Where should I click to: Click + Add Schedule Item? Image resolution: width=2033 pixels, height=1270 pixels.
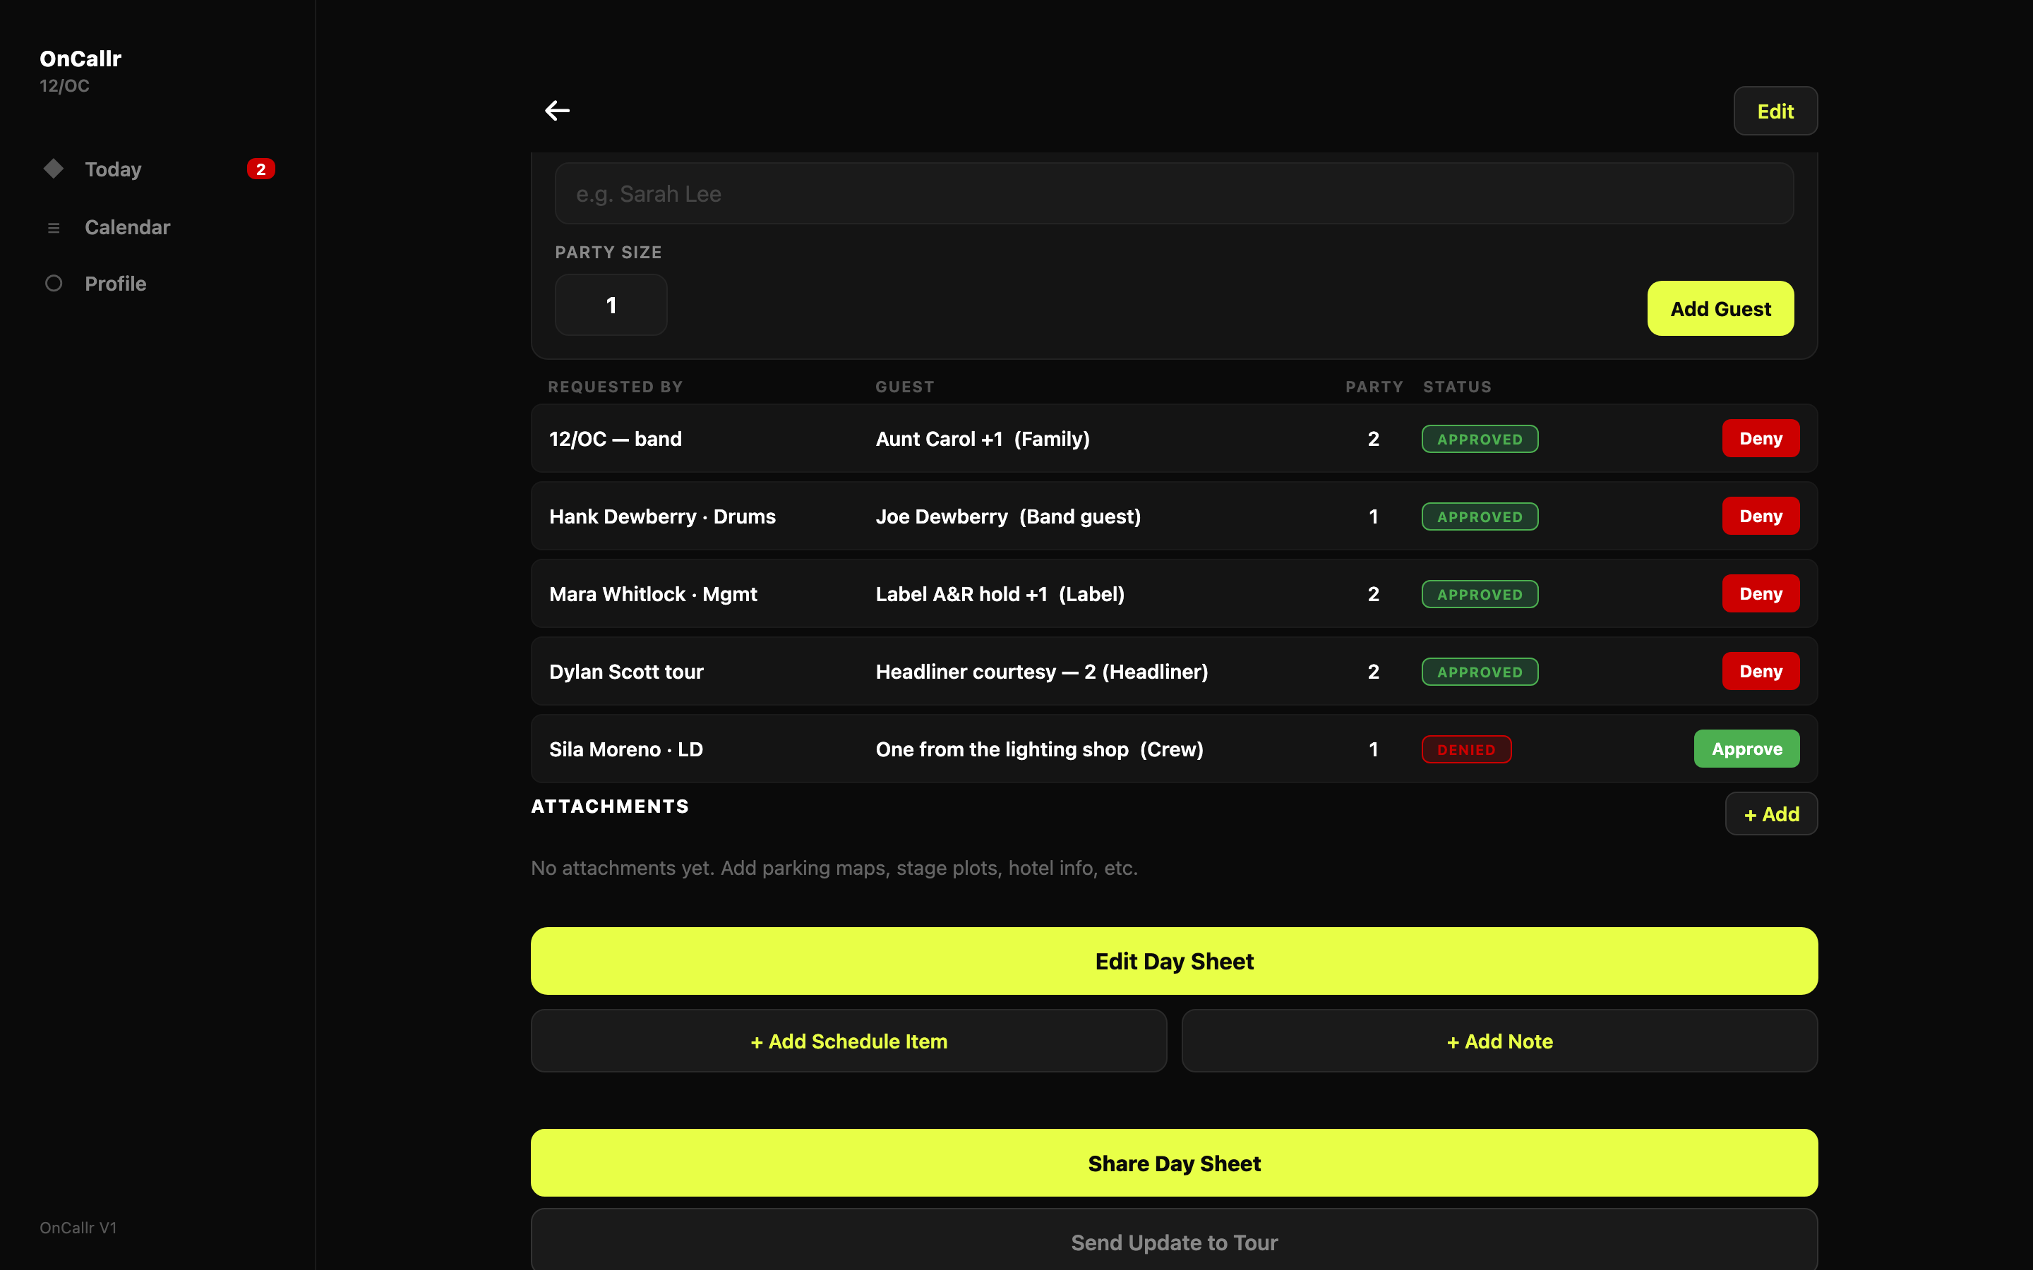[848, 1041]
